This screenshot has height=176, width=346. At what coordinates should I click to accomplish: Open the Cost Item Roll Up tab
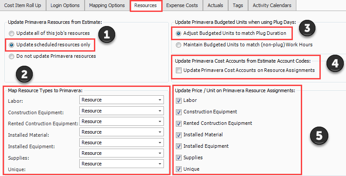click(x=23, y=5)
